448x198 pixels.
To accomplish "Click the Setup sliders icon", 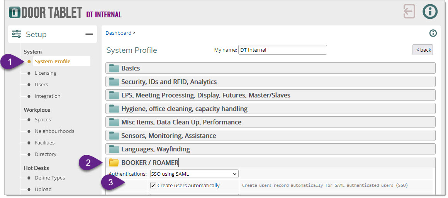I will (17, 34).
